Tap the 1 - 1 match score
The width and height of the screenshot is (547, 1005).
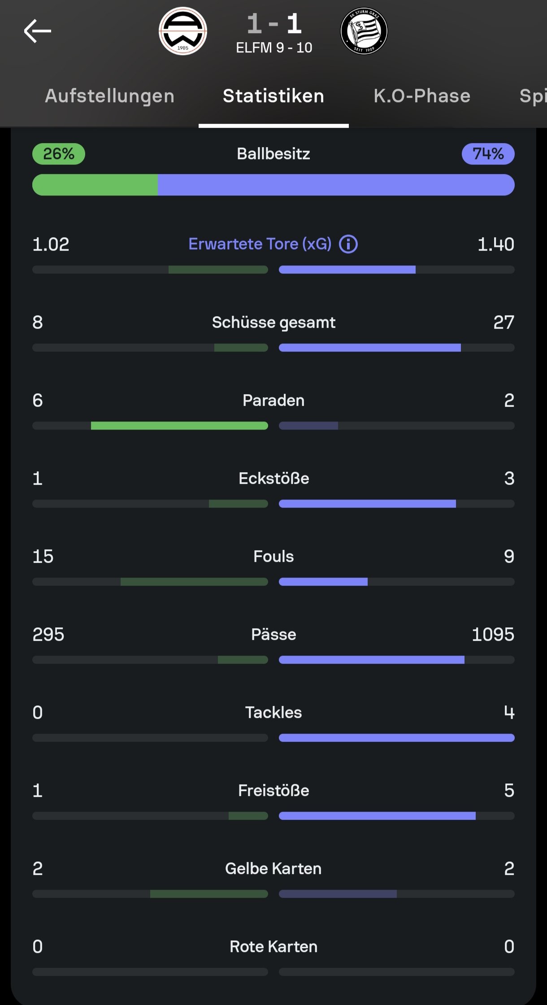[x=274, y=23]
